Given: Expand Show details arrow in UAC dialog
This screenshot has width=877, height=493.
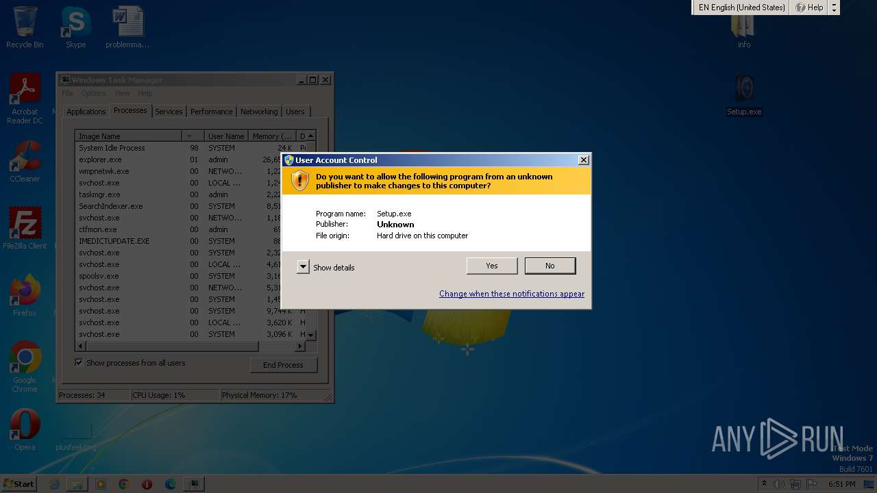Looking at the screenshot, I should coord(303,267).
